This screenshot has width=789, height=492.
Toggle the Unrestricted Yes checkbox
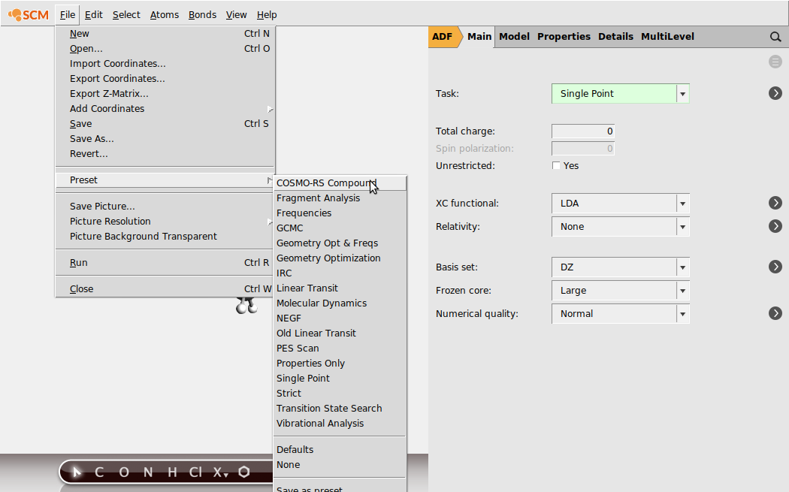pos(556,165)
